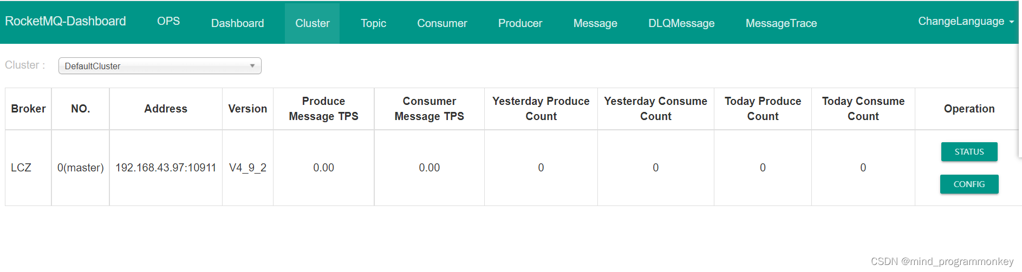Open the DefaultCluster selection dropdown
Viewport: 1022px width, 272px height.
[160, 66]
